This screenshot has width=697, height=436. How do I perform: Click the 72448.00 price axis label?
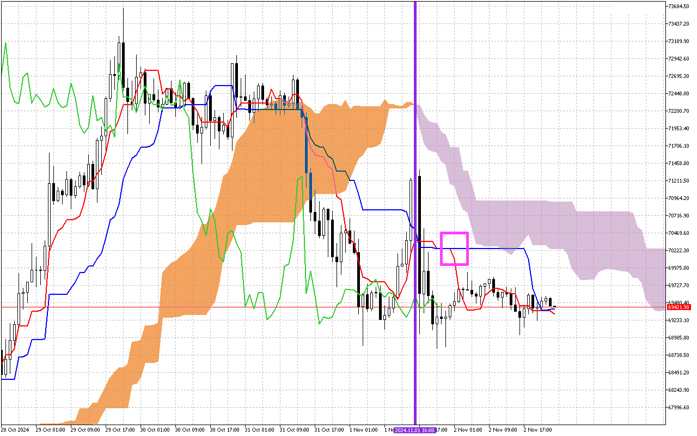679,94
